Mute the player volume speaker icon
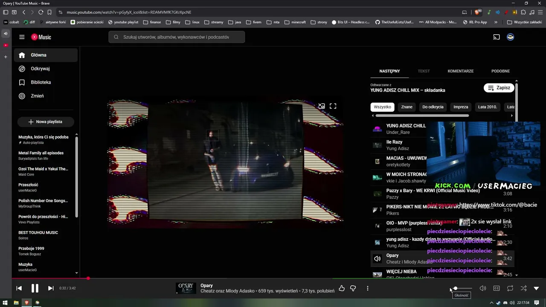This screenshot has width=546, height=307. (483, 288)
